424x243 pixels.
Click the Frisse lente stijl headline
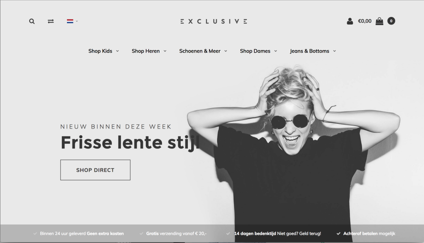[x=130, y=142]
